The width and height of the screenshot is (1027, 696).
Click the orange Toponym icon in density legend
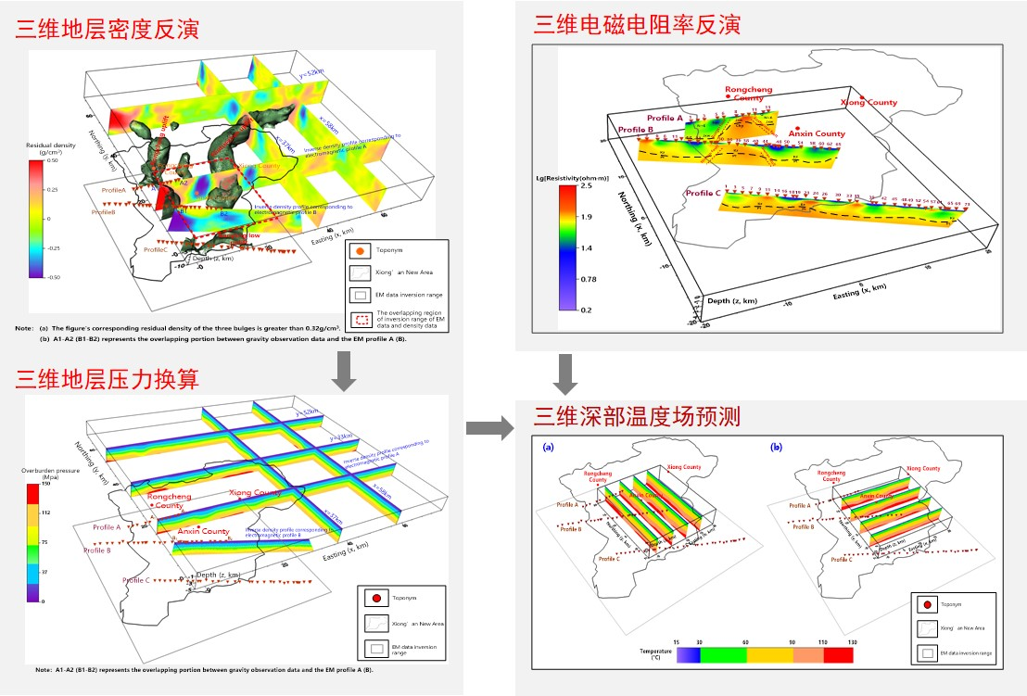(x=360, y=250)
